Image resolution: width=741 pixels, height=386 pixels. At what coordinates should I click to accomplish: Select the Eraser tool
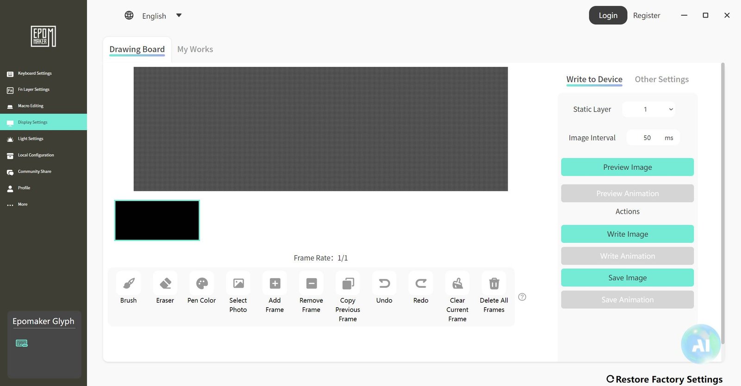tap(165, 283)
